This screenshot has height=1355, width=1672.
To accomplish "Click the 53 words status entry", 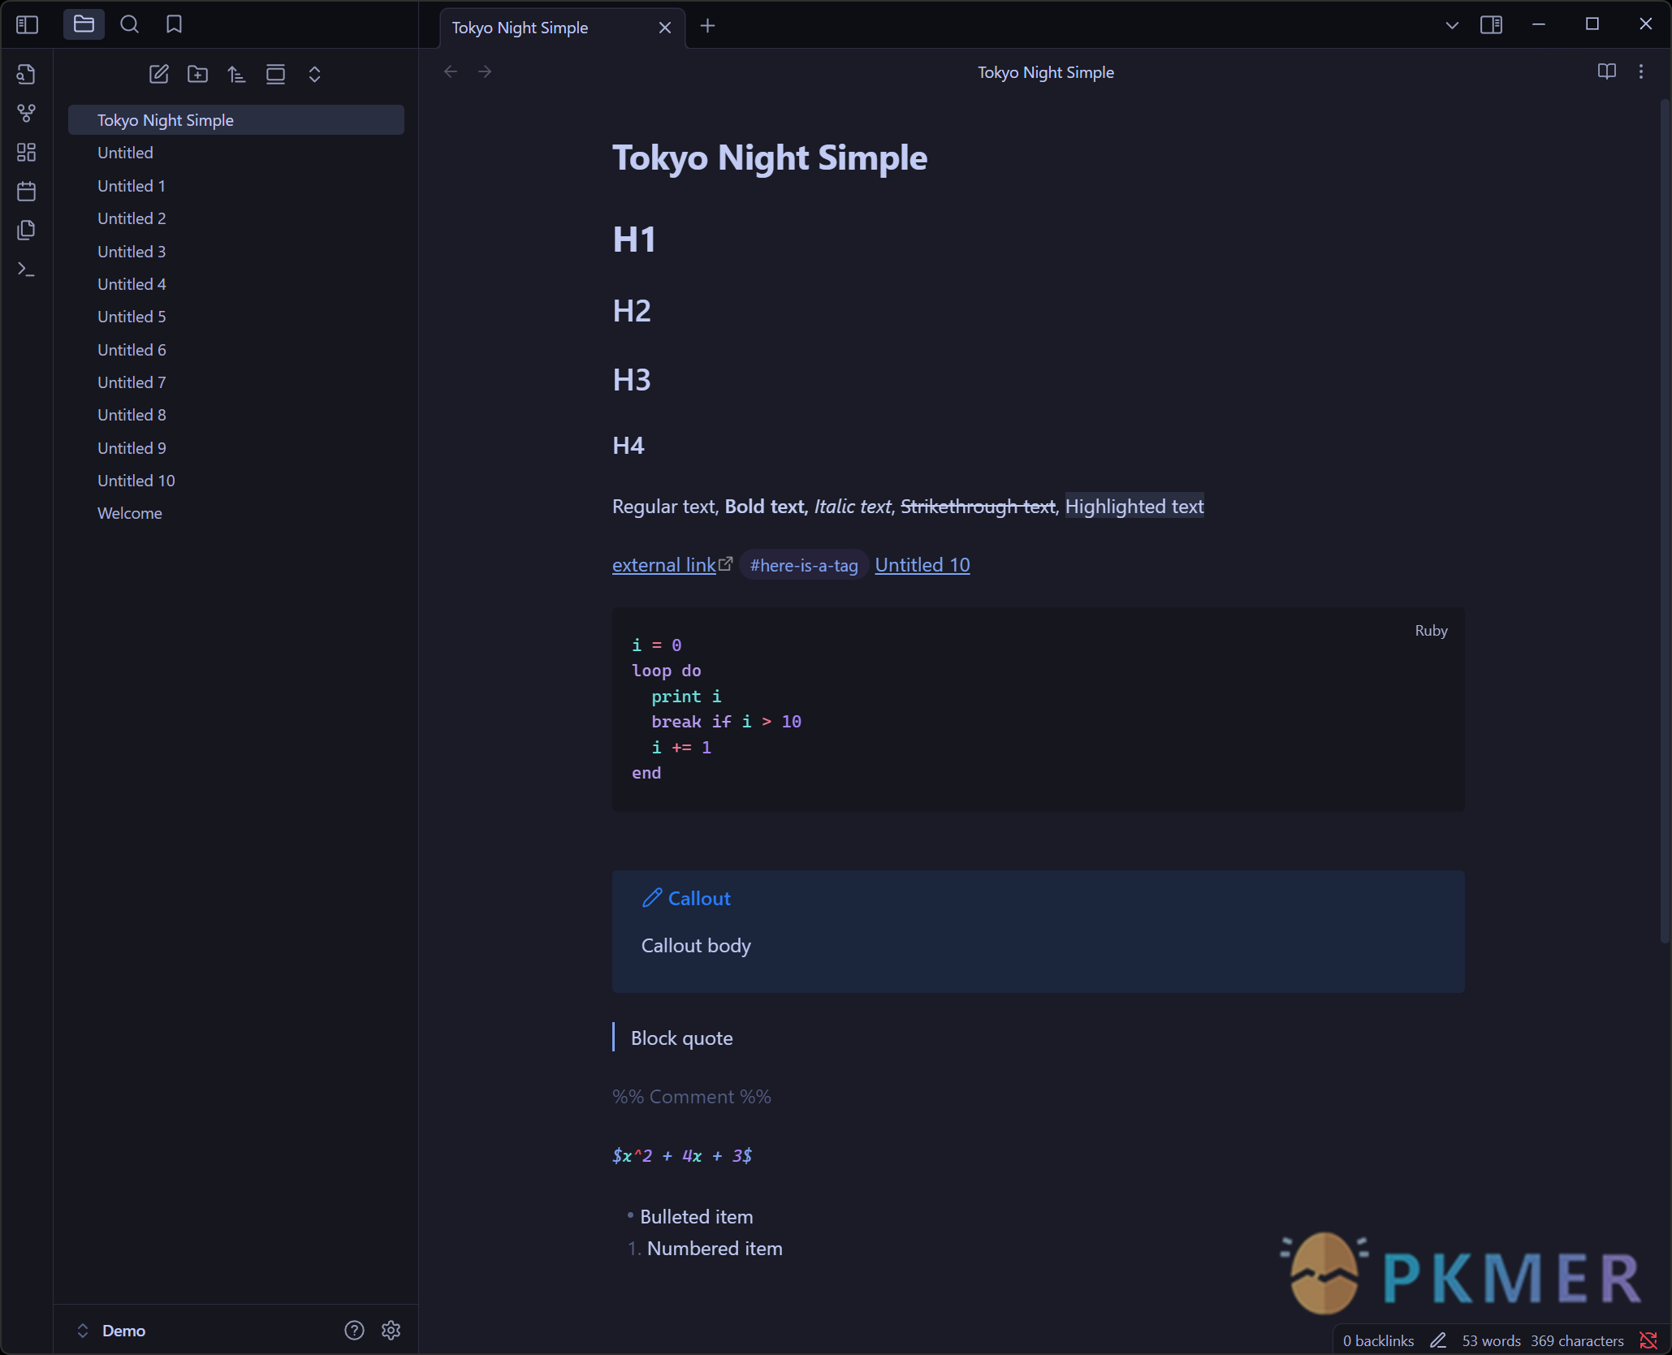I will pos(1491,1340).
